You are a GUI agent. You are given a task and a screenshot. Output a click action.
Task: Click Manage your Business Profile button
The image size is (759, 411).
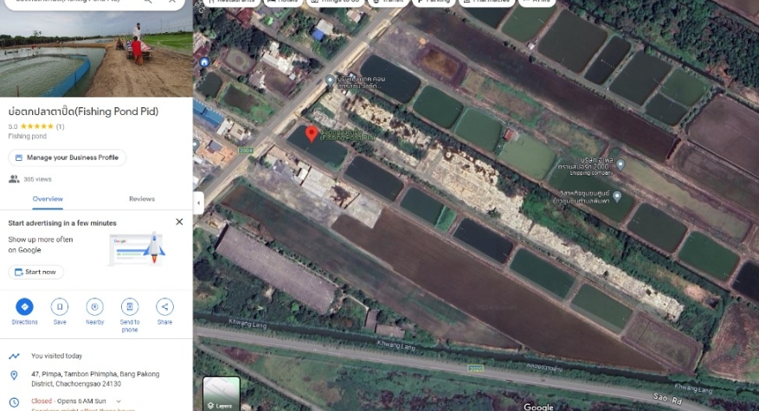click(68, 157)
